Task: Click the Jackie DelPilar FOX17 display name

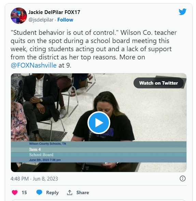Action: 54,12
